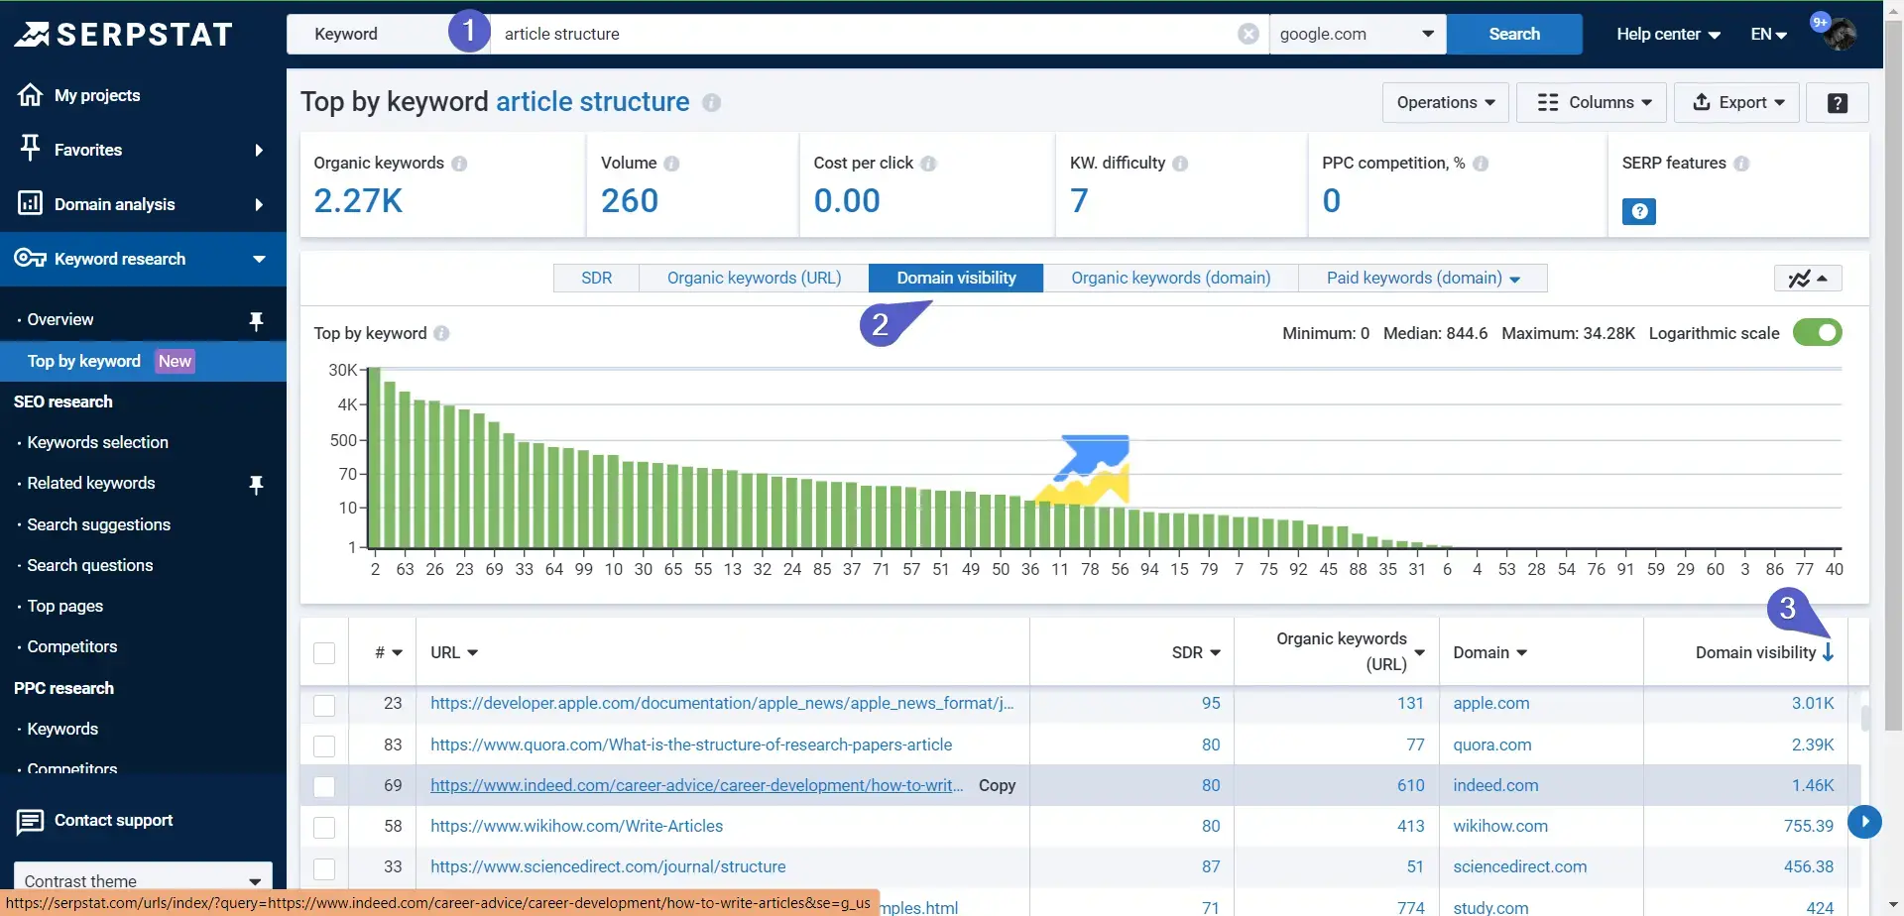Click the Export upload icon

(x=1702, y=102)
